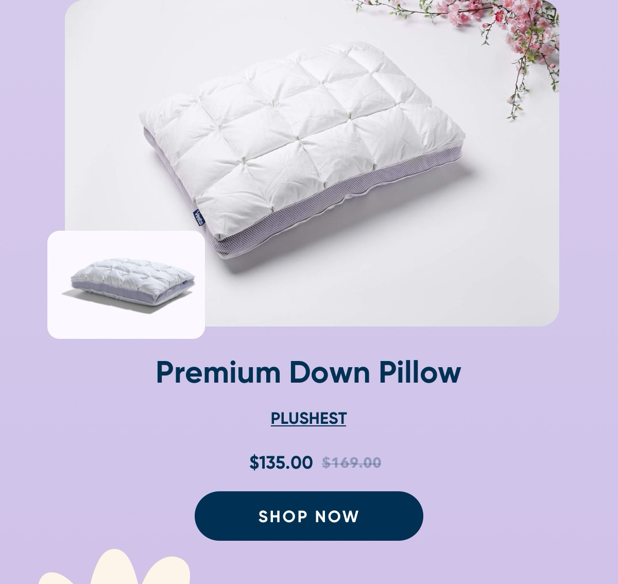Screen dimensions: 618x584
Task: Click the blue brand tag on pillow
Action: coord(199,218)
